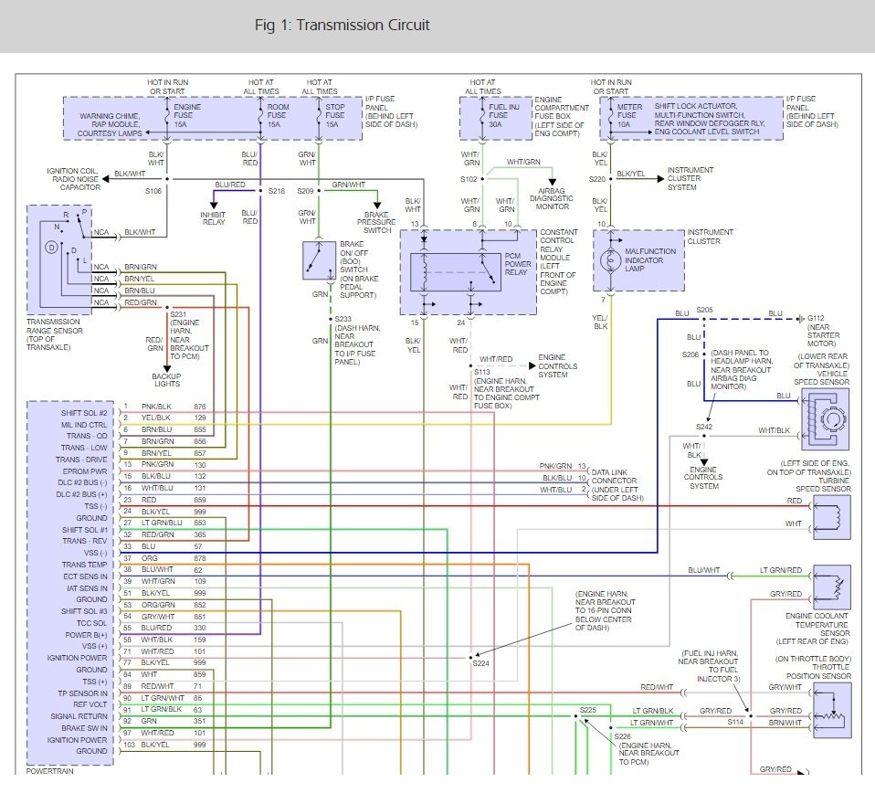Image resolution: width=875 pixels, height=793 pixels.
Task: Click the 'REF VOLT' pin label
Action: pos(90,704)
